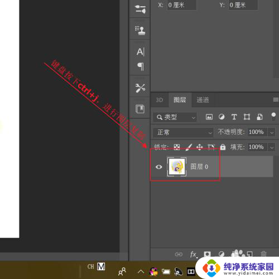Click the M input method icon
The width and height of the screenshot is (279, 279).
(101, 267)
